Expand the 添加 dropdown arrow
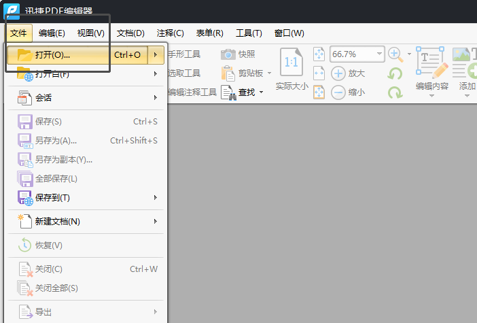 pos(467,96)
